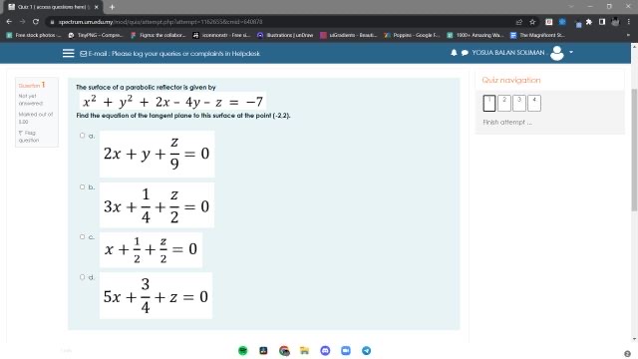Click the red extension icon in toolbar
Viewport: 638px width, 359px height.
click(x=549, y=22)
